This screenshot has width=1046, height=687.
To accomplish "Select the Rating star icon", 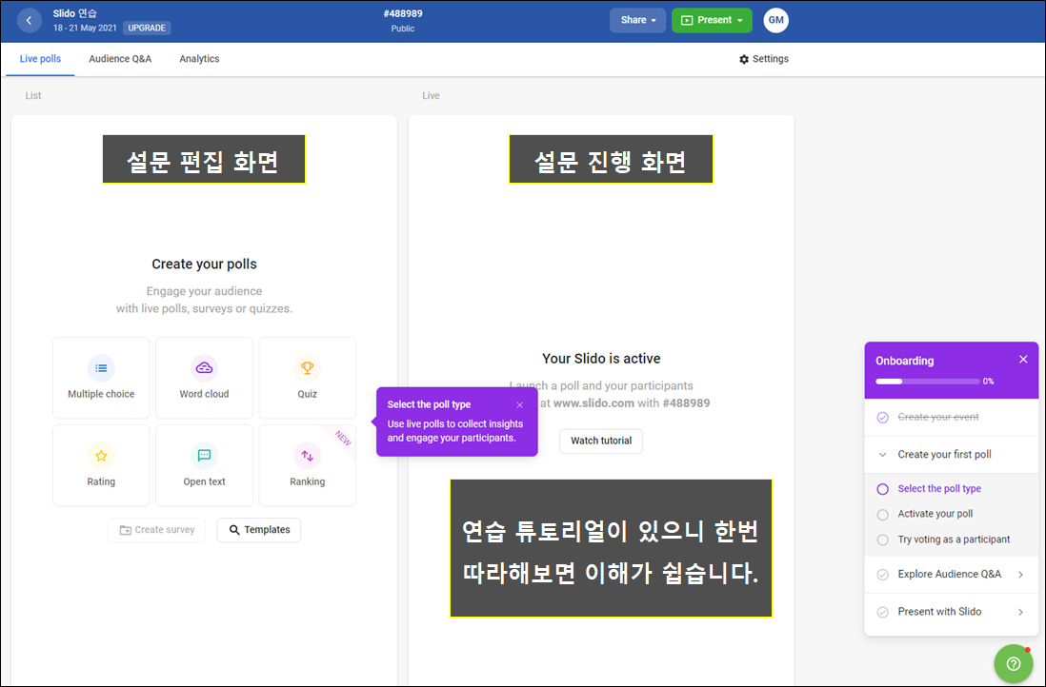I will coord(101,456).
